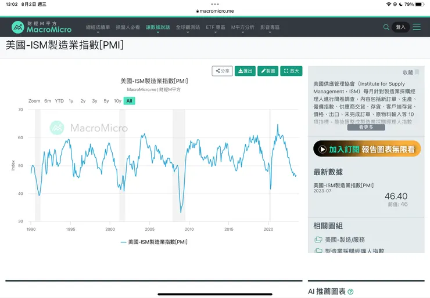This screenshot has height=298, width=430.
Task: Set chart zoom to YTD
Action: (59, 101)
